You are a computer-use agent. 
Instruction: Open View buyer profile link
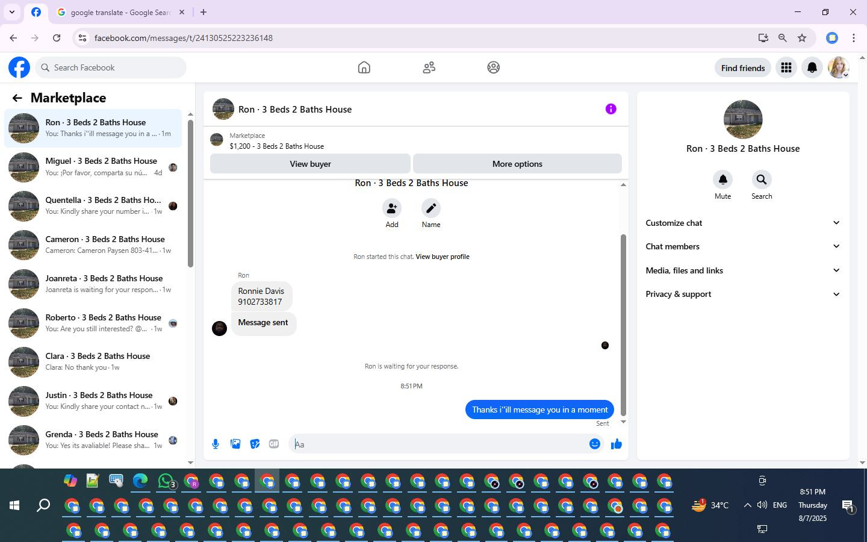pyautogui.click(x=443, y=257)
